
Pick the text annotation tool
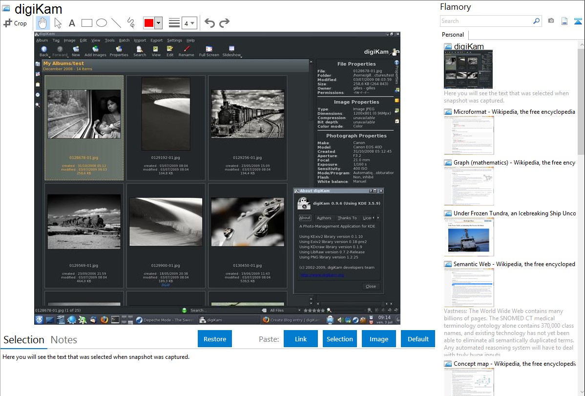point(72,23)
